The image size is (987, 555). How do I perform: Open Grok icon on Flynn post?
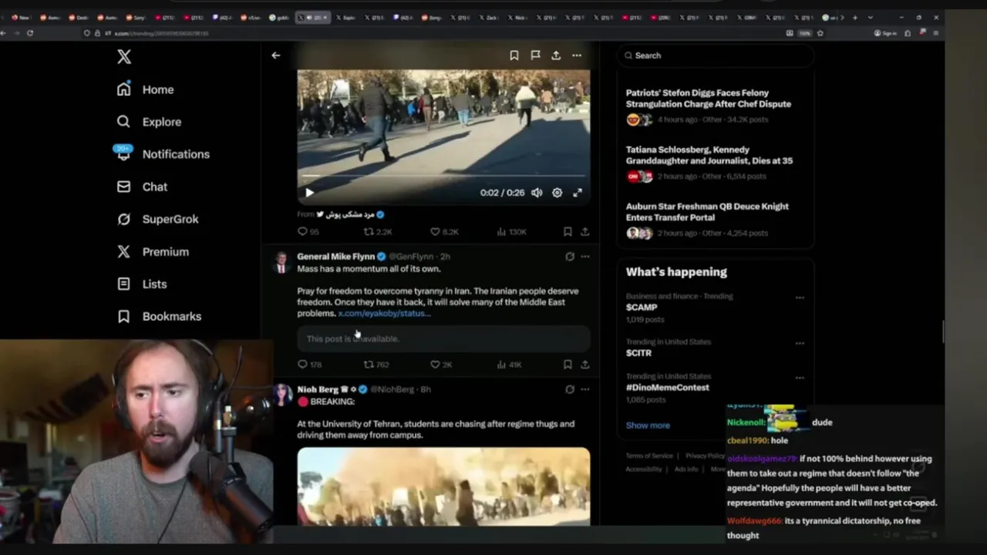(570, 257)
